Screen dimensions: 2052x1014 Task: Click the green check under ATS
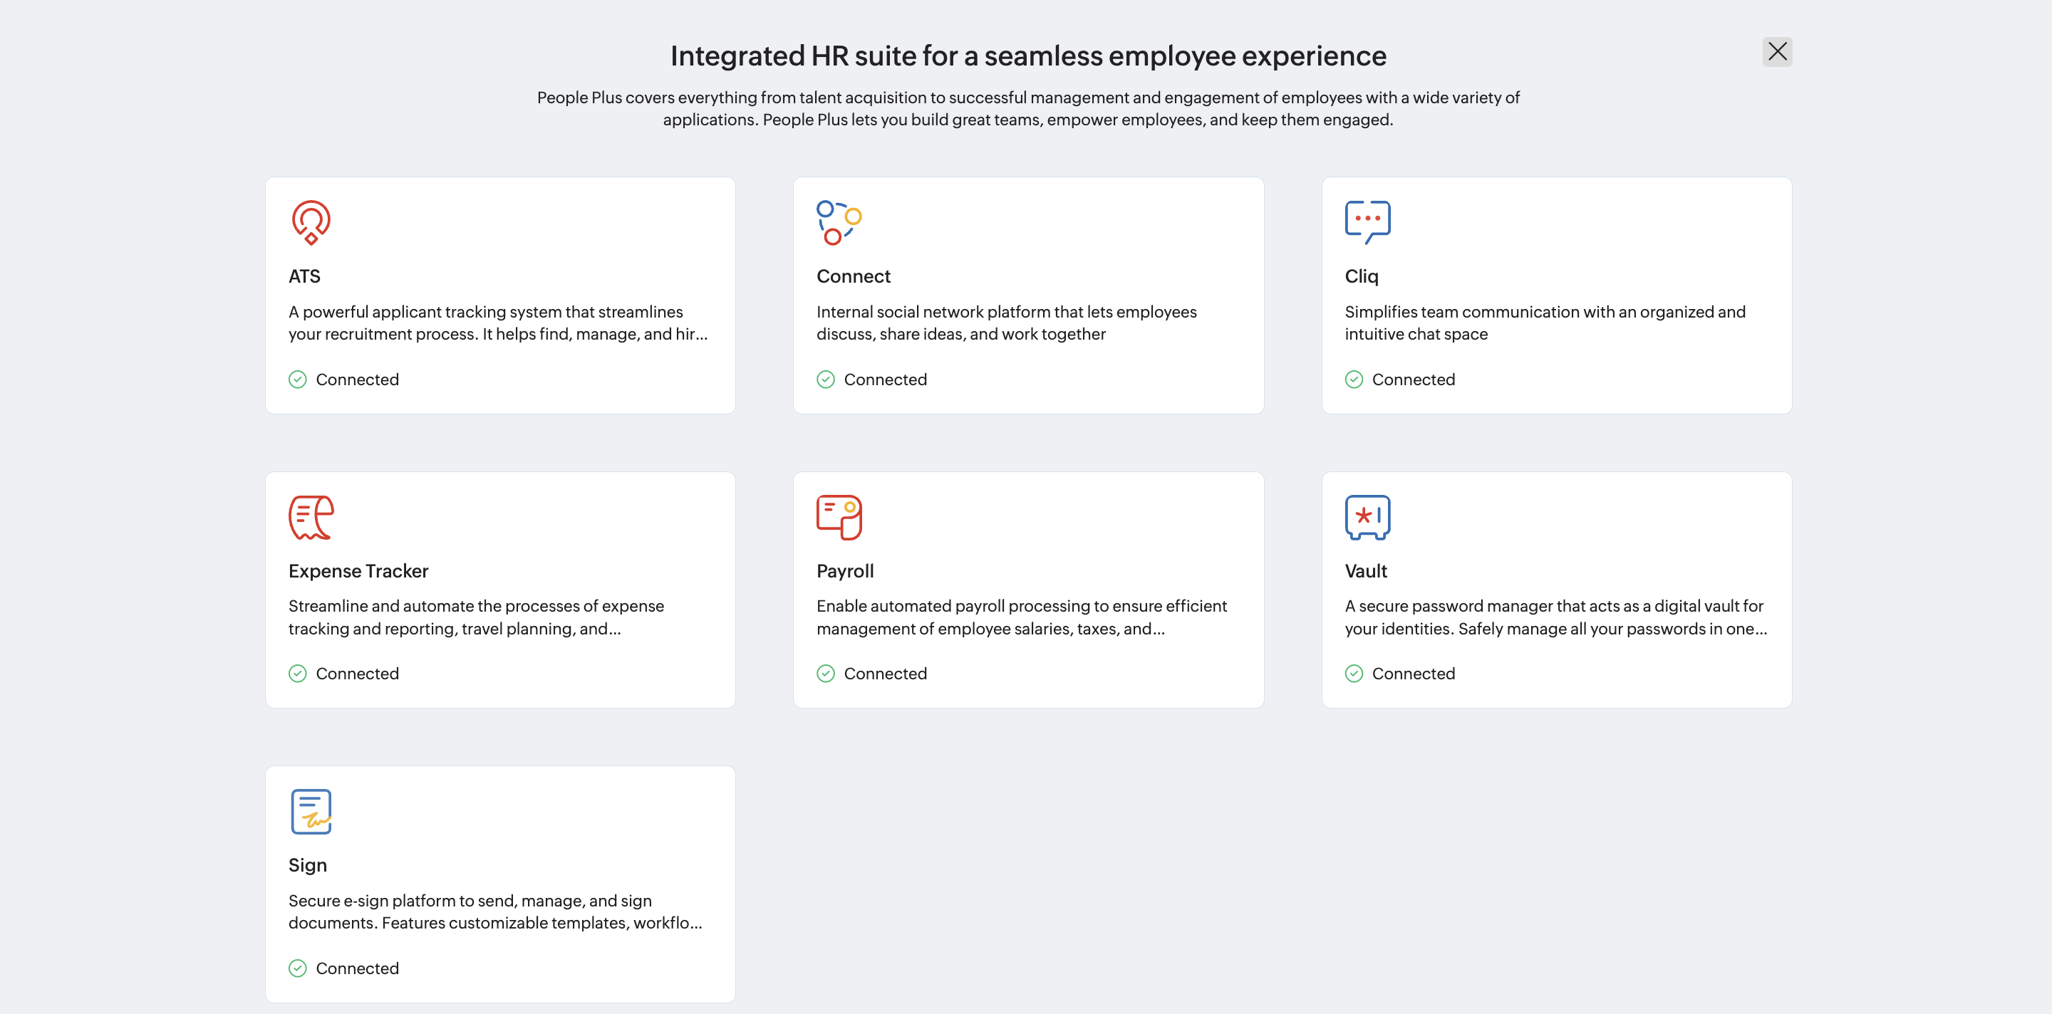pyautogui.click(x=297, y=380)
